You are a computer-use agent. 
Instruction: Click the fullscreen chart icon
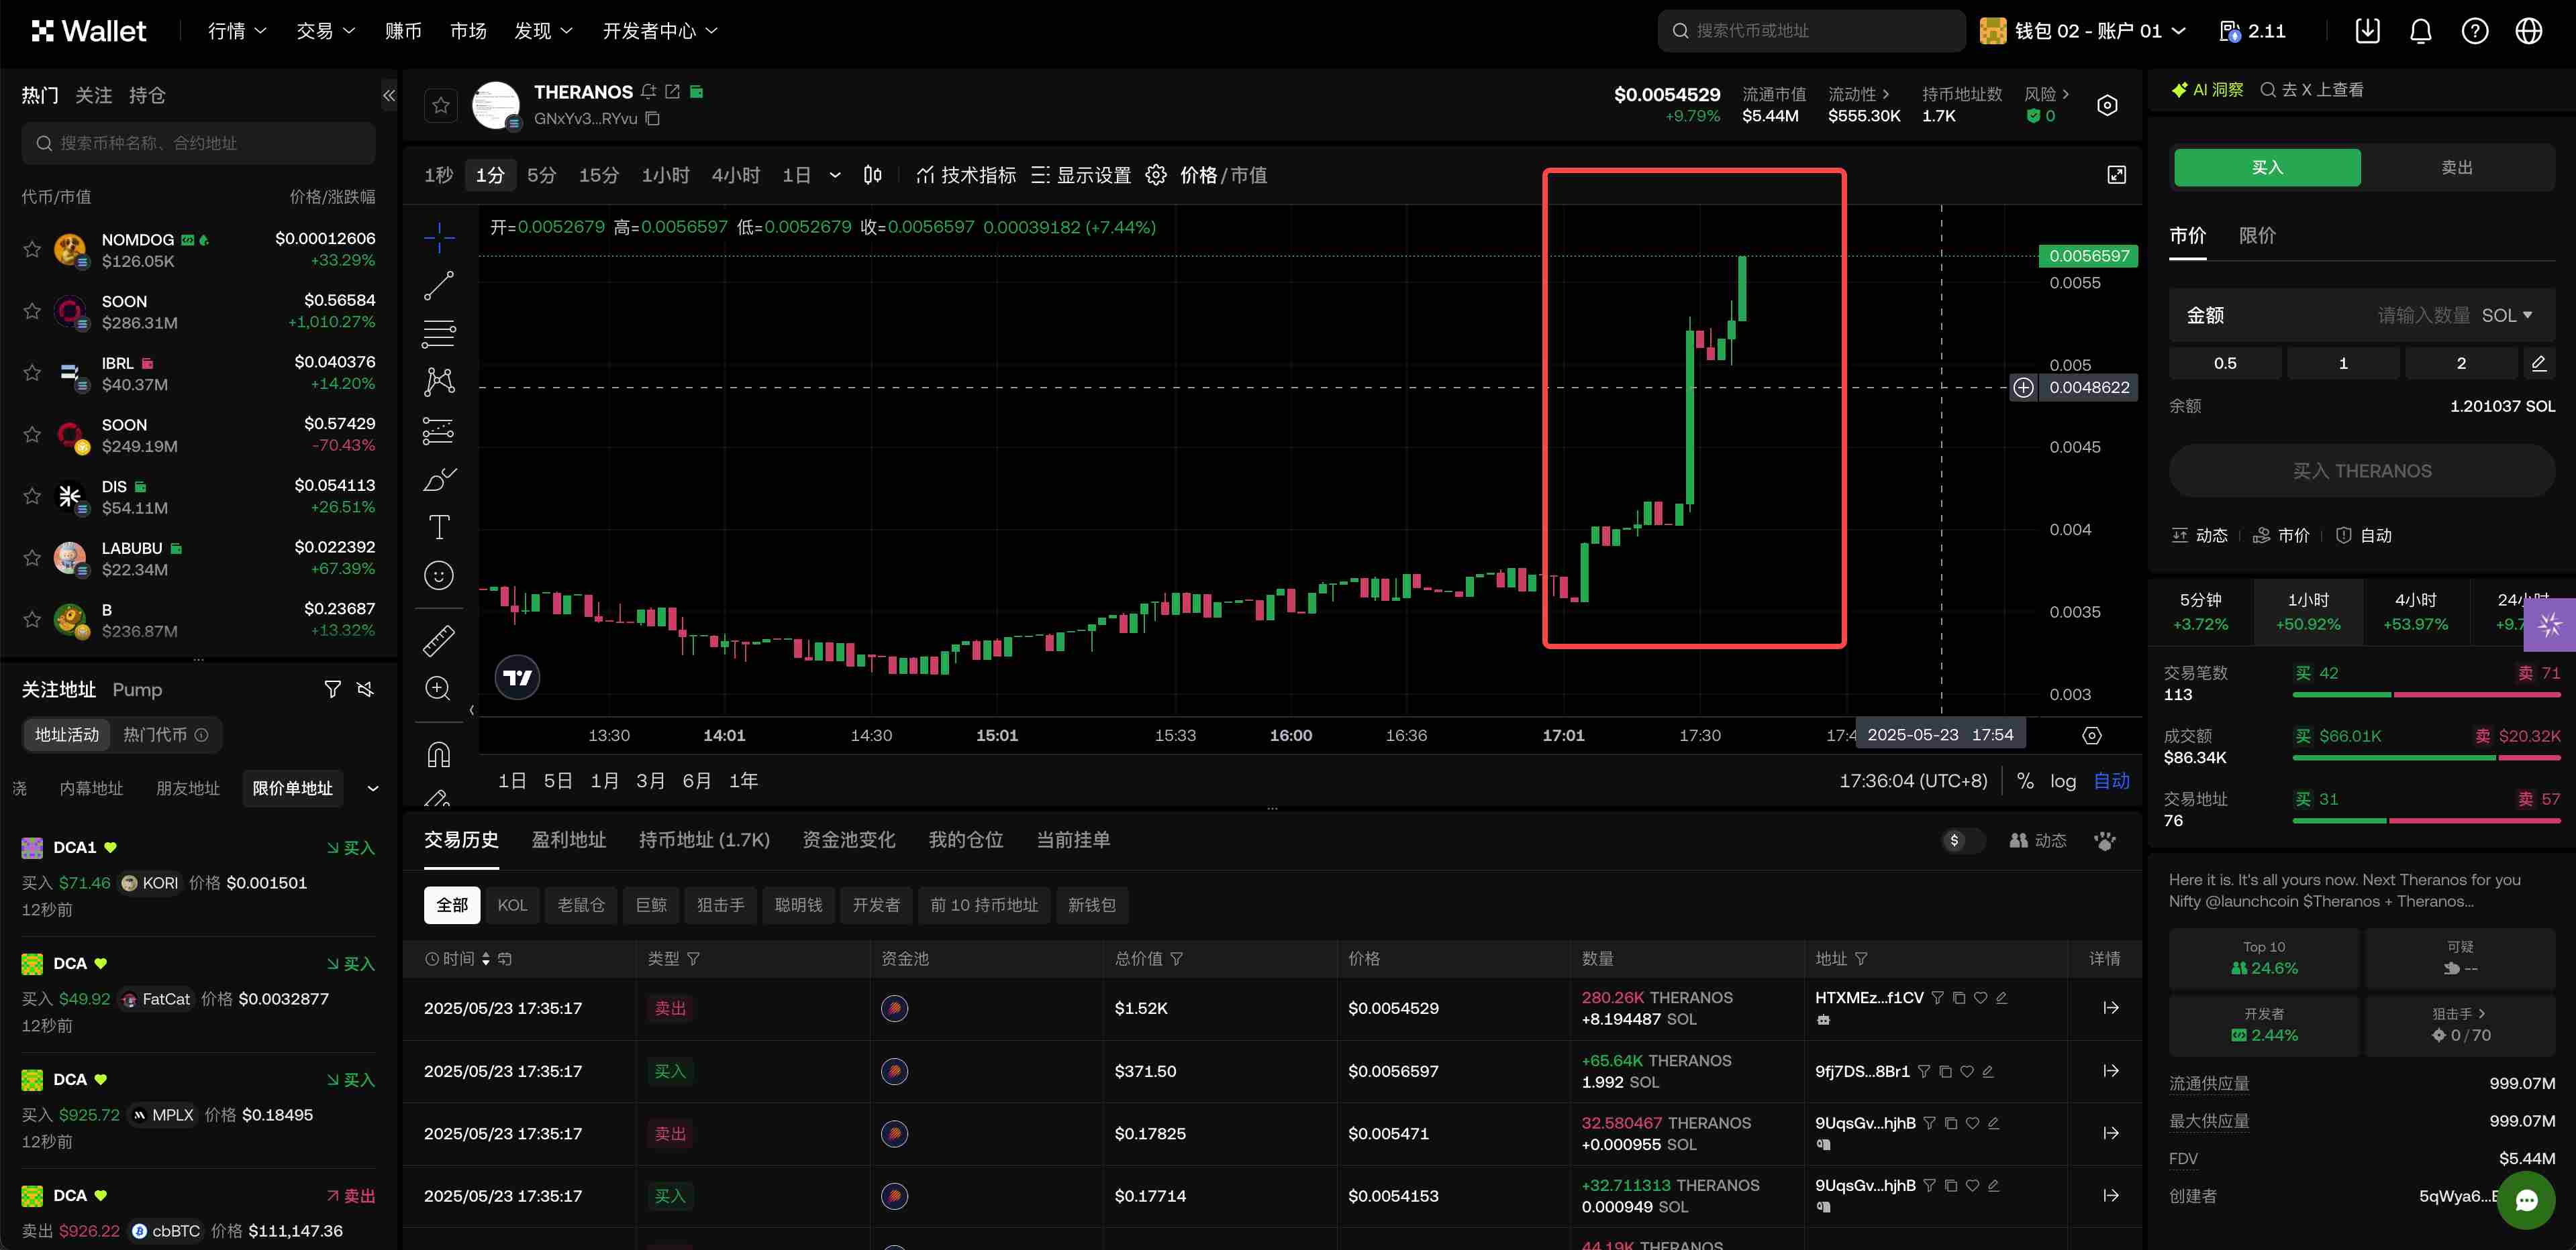tap(2117, 174)
